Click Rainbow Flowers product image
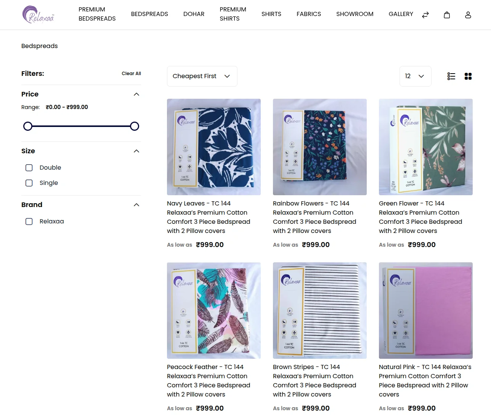Viewport: 491px width, 419px height. coord(320,147)
